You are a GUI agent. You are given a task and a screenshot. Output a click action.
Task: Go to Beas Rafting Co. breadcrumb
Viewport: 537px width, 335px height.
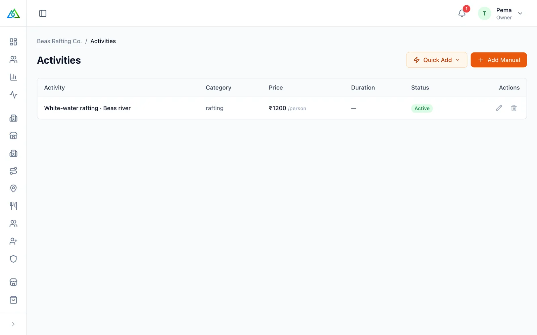(x=59, y=41)
